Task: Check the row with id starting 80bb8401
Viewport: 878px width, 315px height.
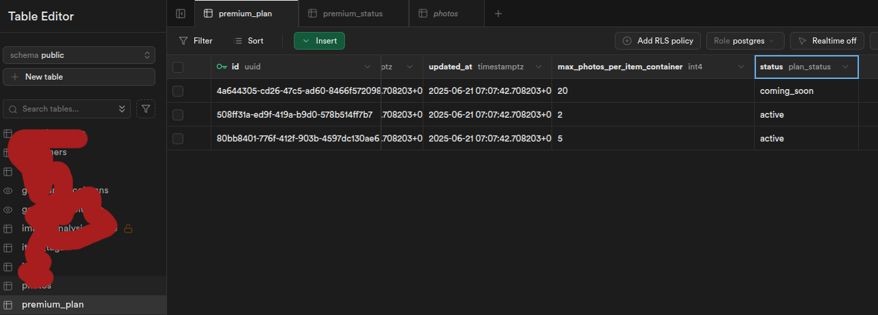Action: 178,139
